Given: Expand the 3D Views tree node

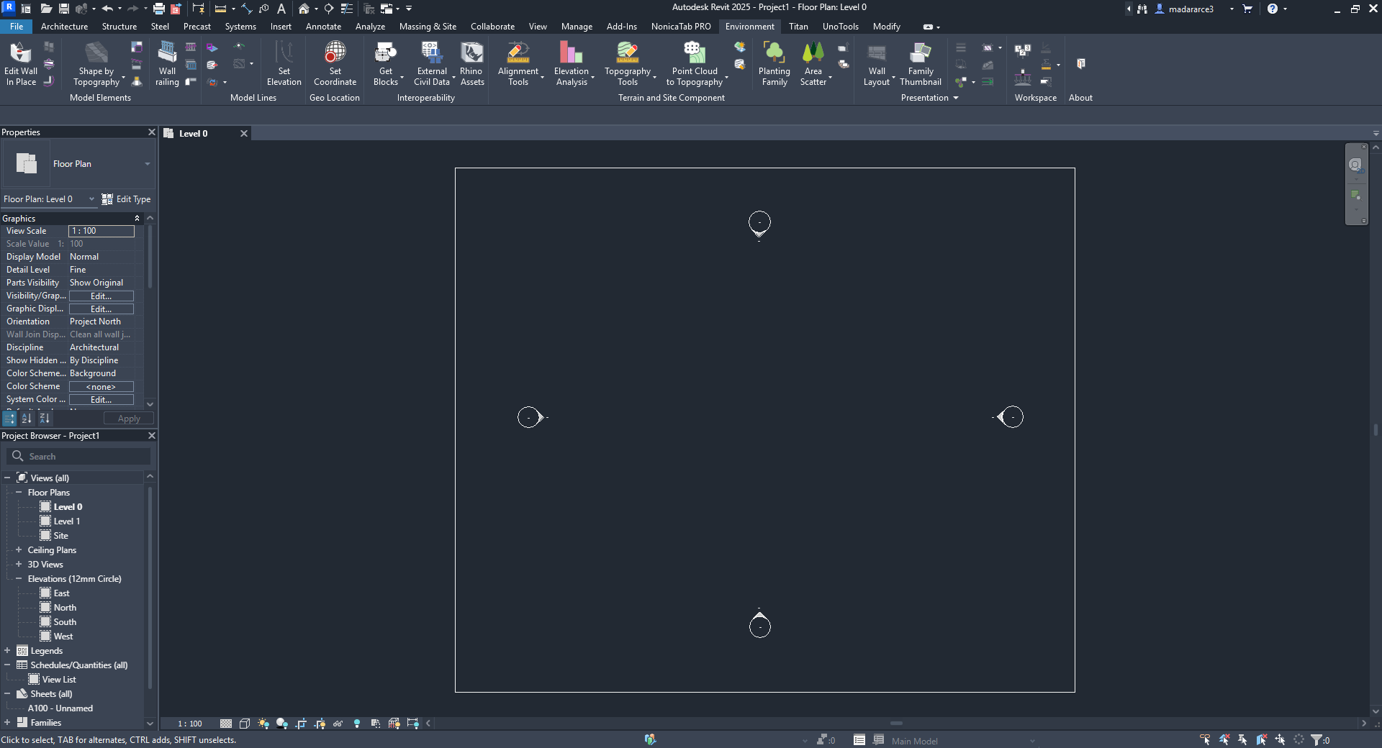Looking at the screenshot, I should pos(19,565).
